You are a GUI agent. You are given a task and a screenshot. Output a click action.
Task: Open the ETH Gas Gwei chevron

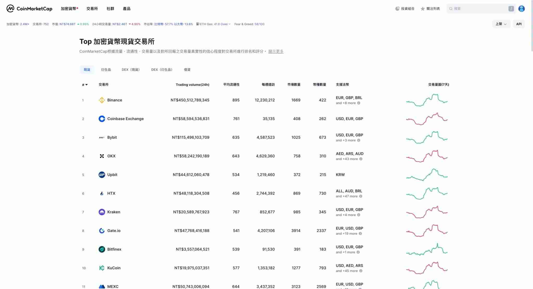pyautogui.click(x=229, y=24)
